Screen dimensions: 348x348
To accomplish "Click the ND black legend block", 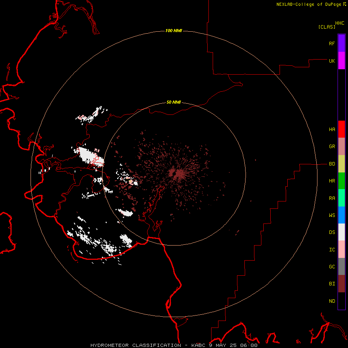I will 341,301.
